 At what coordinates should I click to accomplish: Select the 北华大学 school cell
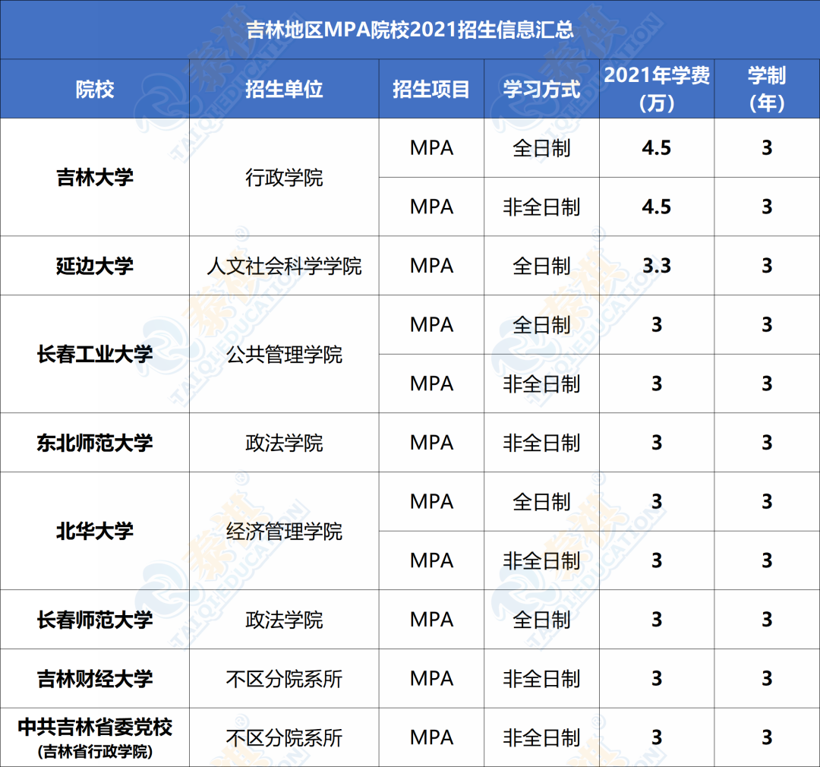coord(95,531)
